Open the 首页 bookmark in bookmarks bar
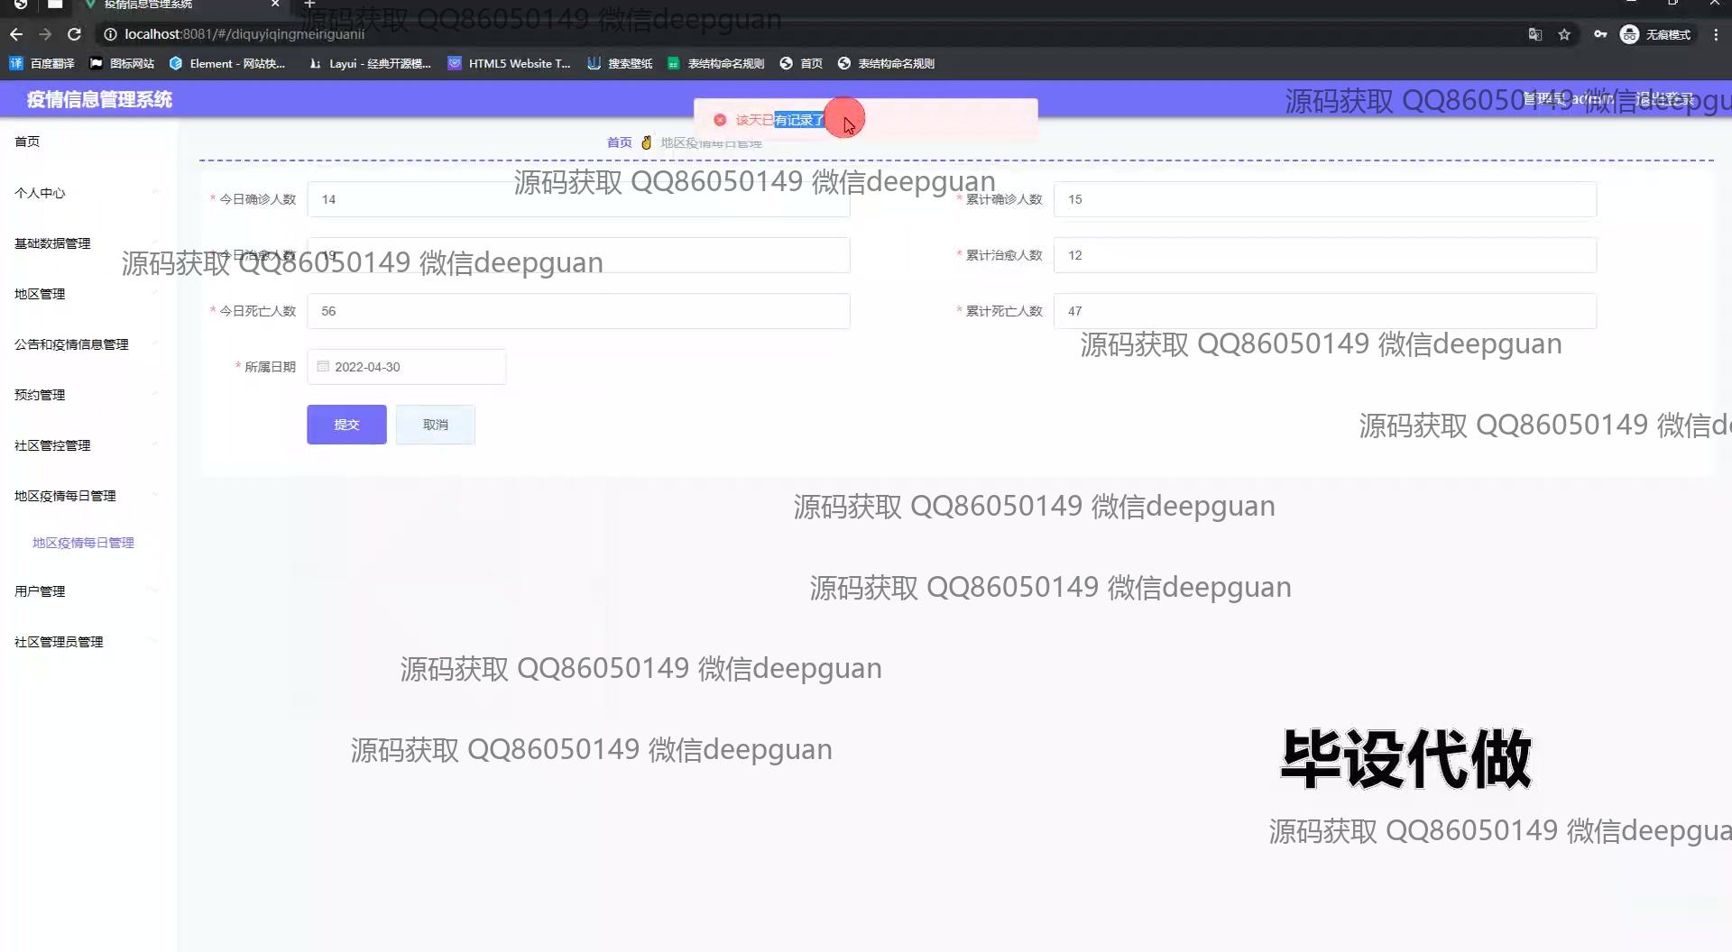1732x952 pixels. click(801, 63)
